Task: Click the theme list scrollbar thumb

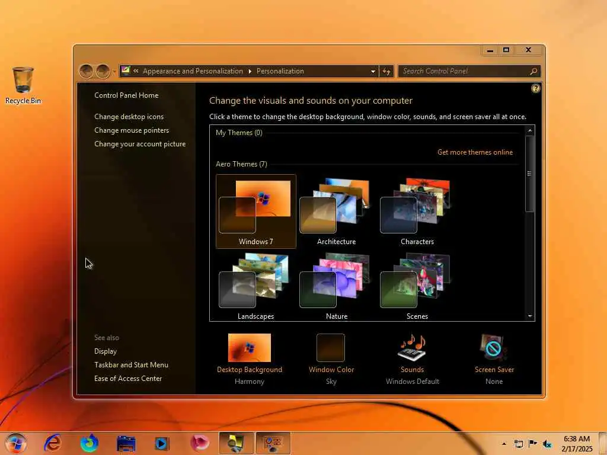Action: [x=529, y=174]
